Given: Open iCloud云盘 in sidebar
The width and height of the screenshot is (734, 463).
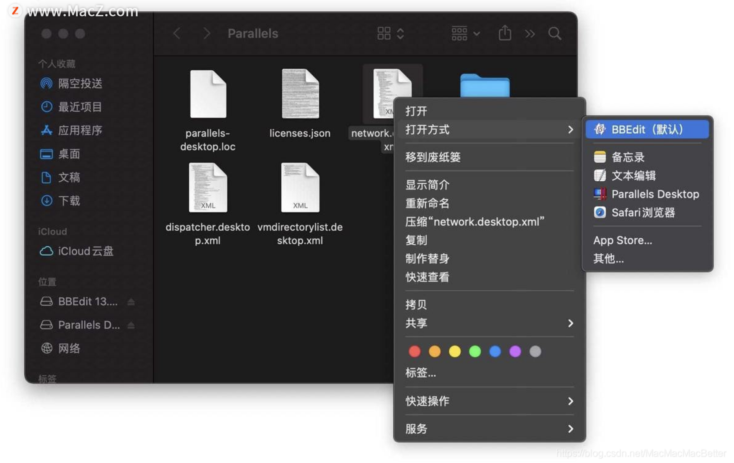Looking at the screenshot, I should point(77,251).
